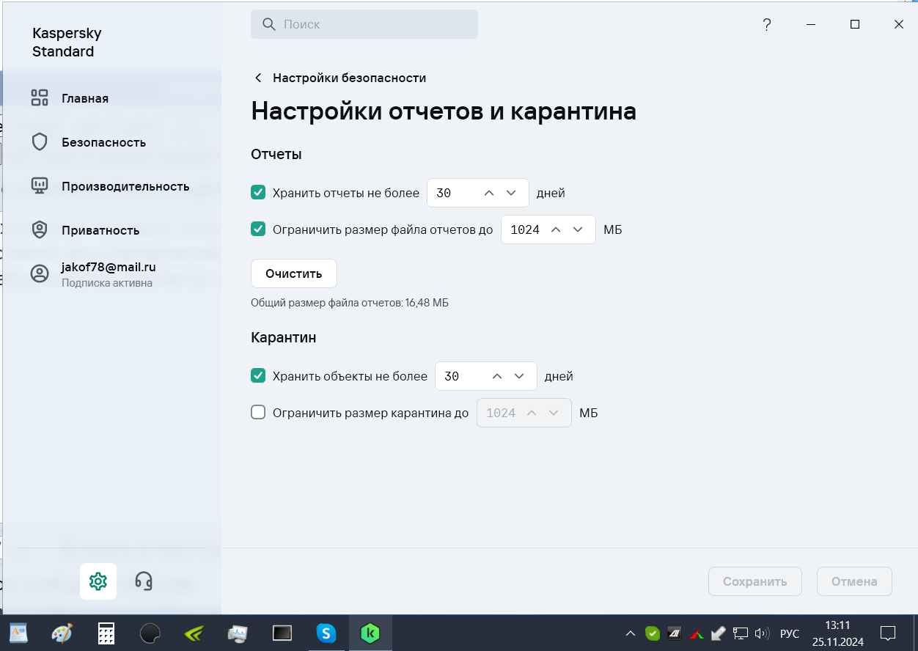Click the Kaspersky taskbar icon
918x651 pixels.
click(370, 633)
